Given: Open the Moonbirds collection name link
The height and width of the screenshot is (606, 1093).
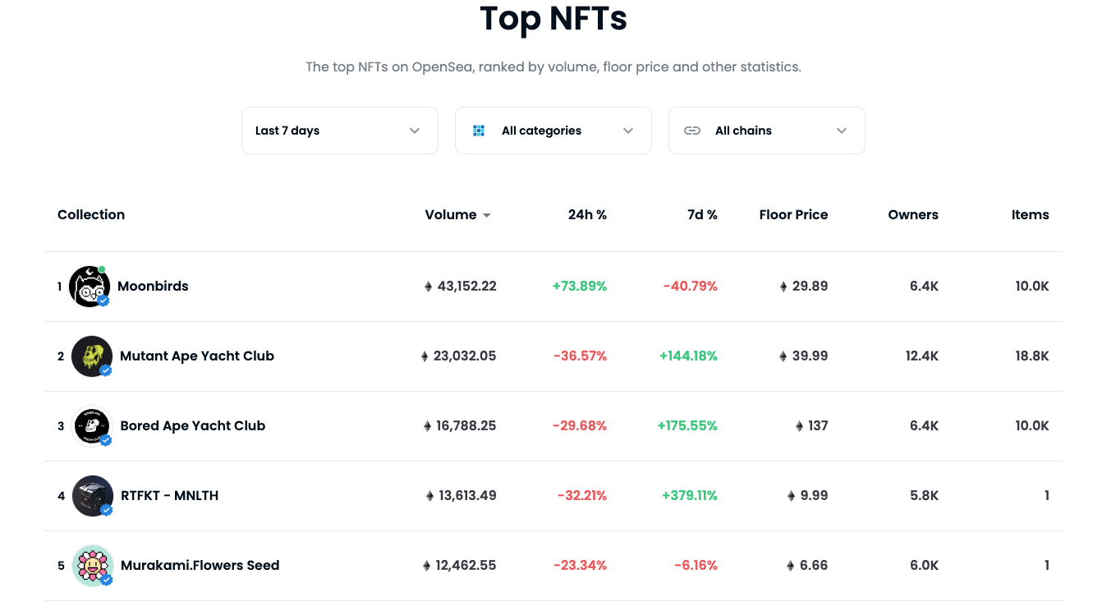Looking at the screenshot, I should (x=153, y=286).
